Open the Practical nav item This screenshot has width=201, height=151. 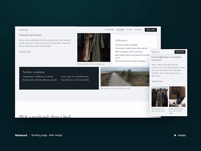138,29
